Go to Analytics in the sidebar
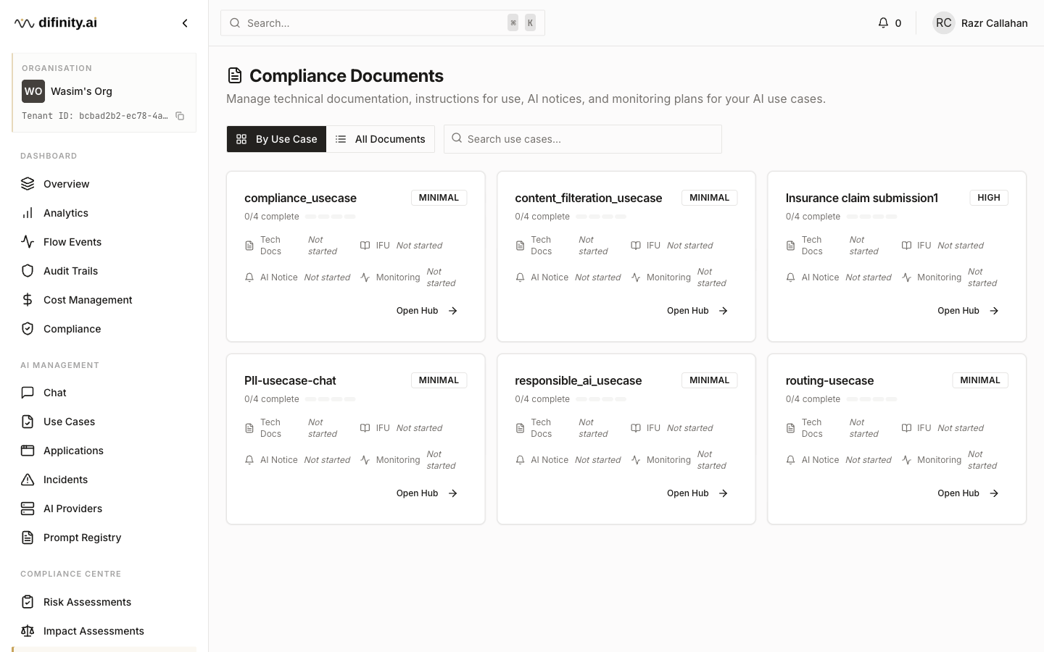 [x=104, y=213]
